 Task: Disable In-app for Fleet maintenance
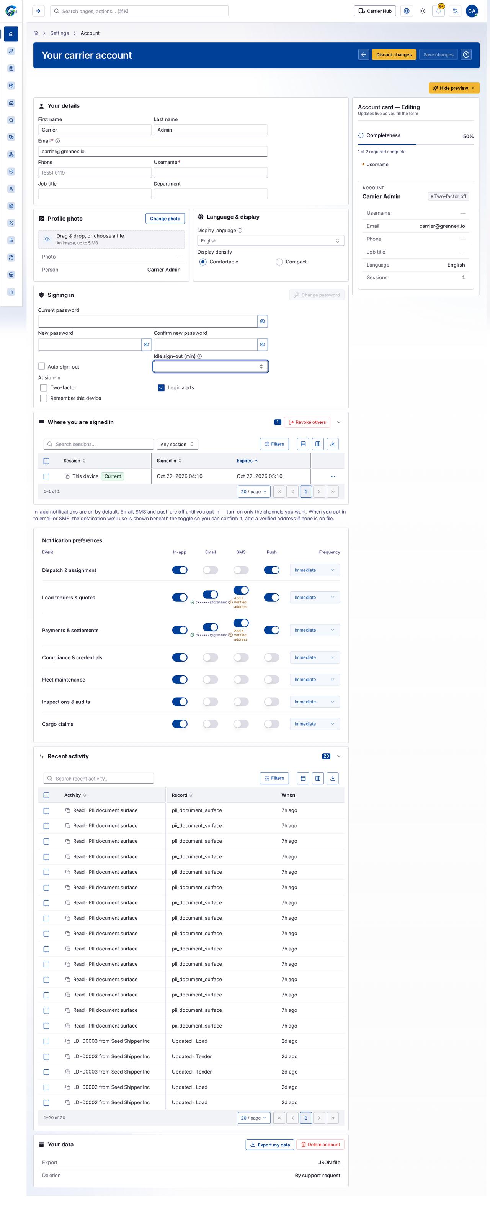180,679
